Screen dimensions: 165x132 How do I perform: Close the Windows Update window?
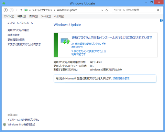click(159, 2)
